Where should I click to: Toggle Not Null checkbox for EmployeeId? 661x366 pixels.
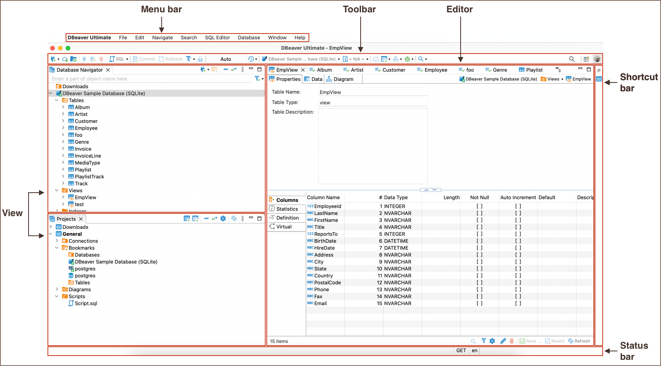480,207
